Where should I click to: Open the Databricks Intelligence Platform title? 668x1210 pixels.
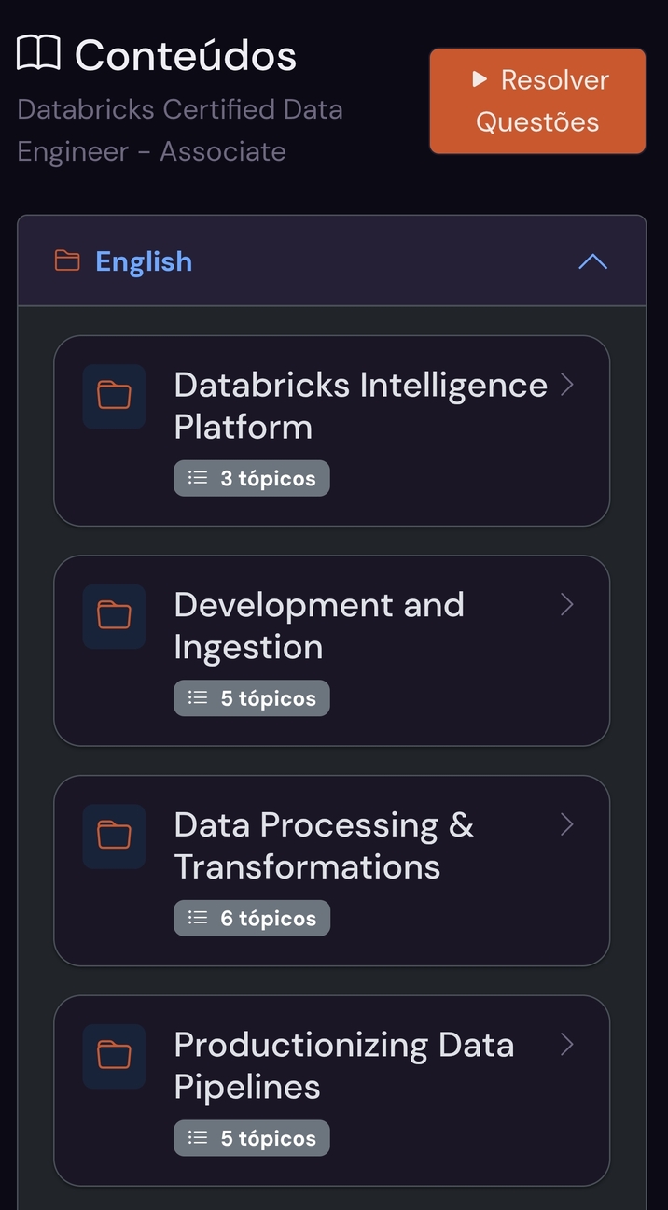359,406
